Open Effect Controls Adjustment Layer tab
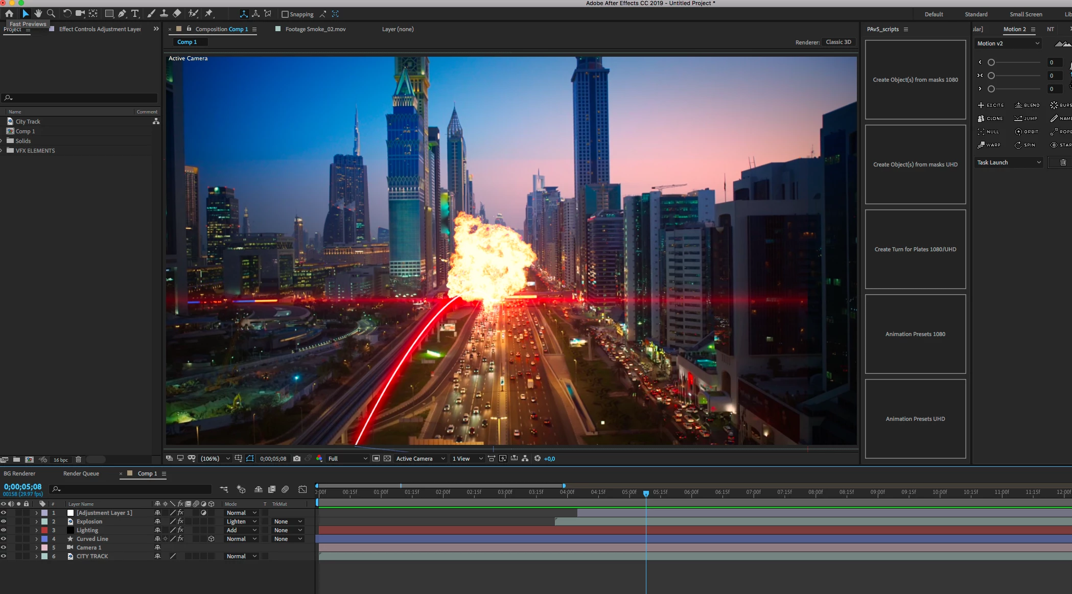This screenshot has height=594, width=1072. point(100,29)
